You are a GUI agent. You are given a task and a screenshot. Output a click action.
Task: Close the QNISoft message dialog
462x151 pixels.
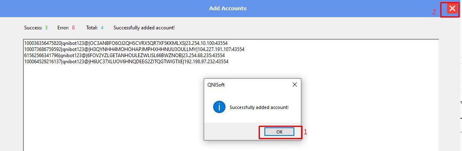pos(294,85)
